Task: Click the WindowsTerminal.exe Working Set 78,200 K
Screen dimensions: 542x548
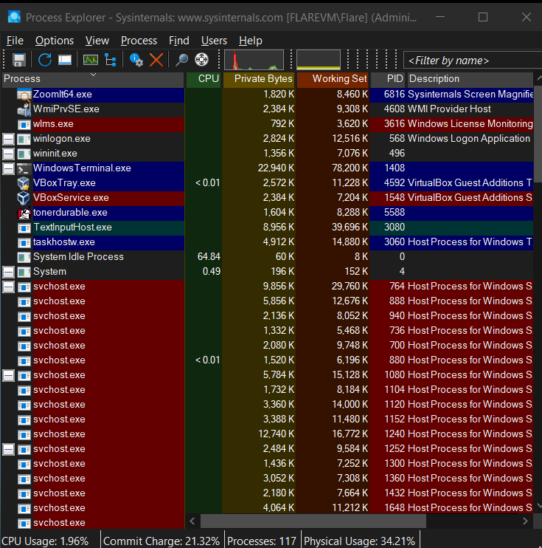Action: (x=350, y=168)
